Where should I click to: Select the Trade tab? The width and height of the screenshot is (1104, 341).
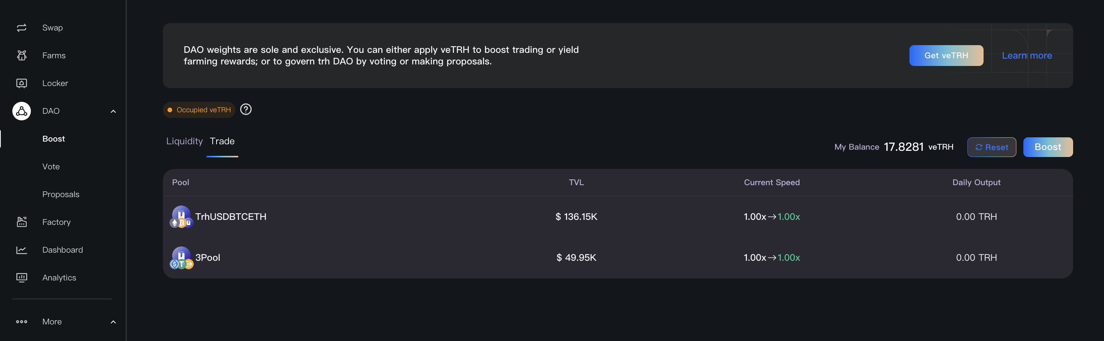[222, 141]
